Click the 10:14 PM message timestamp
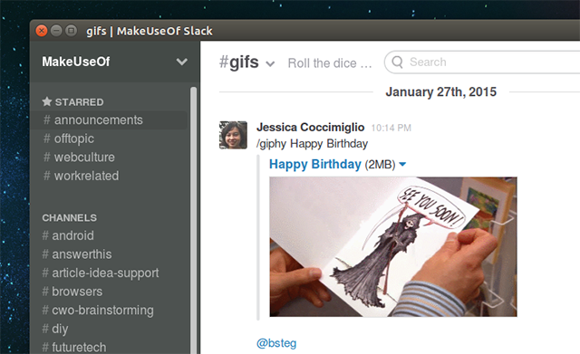The height and width of the screenshot is (354, 580). point(391,128)
